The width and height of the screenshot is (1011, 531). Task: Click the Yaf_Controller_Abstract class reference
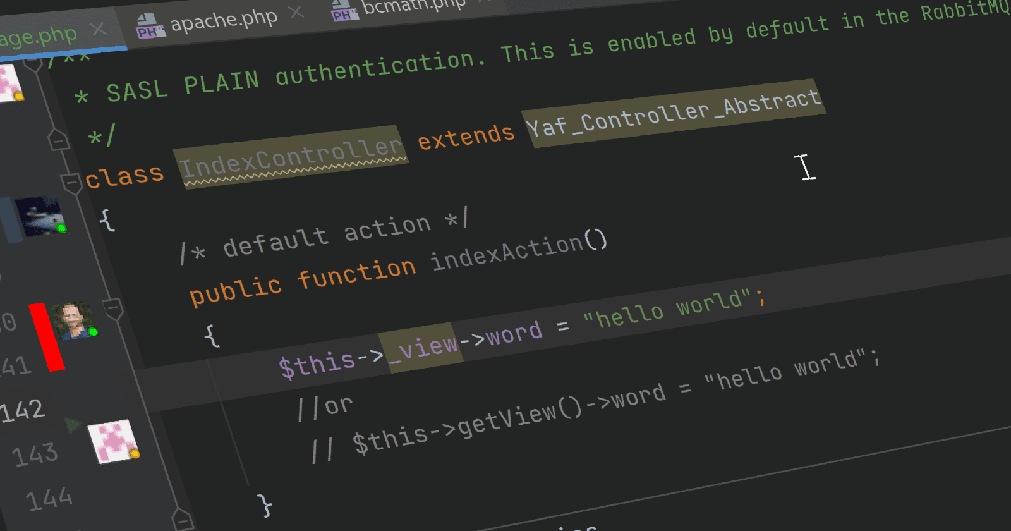(x=674, y=113)
